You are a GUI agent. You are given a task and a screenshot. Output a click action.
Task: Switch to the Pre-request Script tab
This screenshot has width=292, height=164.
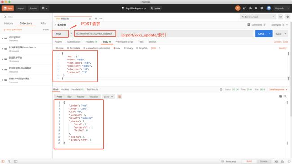[124, 42]
